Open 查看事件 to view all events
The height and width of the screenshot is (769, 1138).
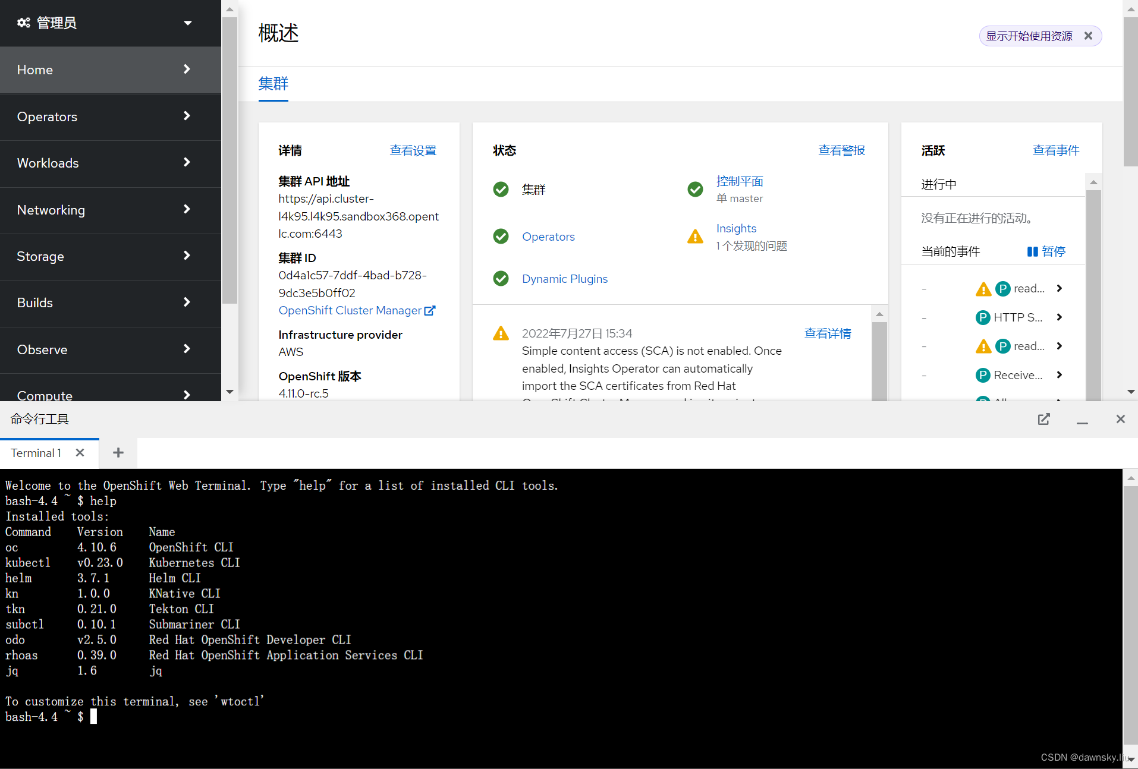click(1056, 150)
